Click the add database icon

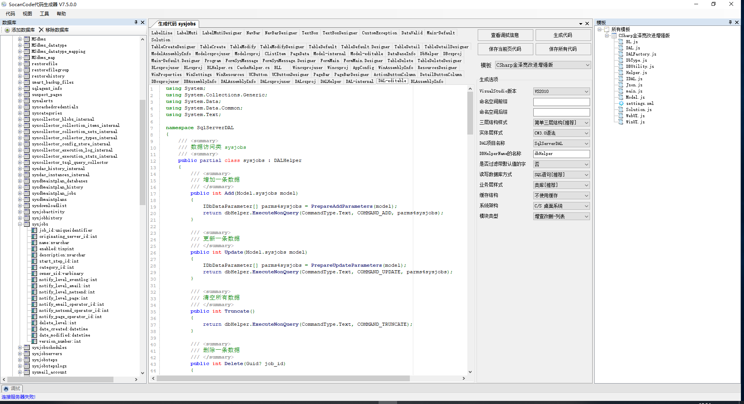point(7,30)
